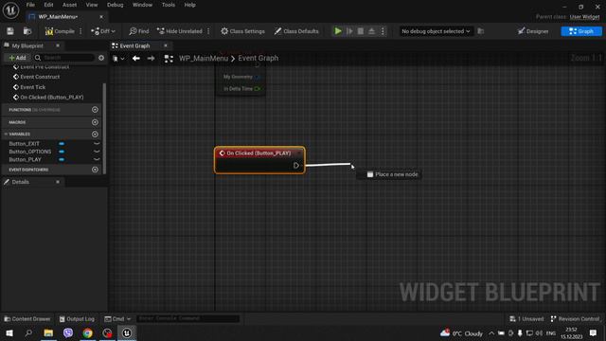606x341 pixels.
Task: Open the Asset menu
Action: (69, 5)
